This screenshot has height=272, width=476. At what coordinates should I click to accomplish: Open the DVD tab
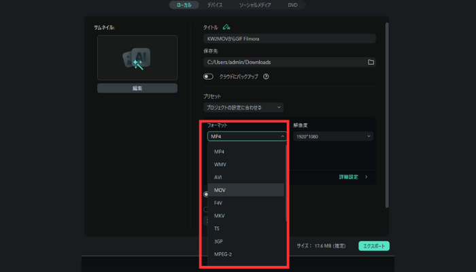pyautogui.click(x=292, y=5)
